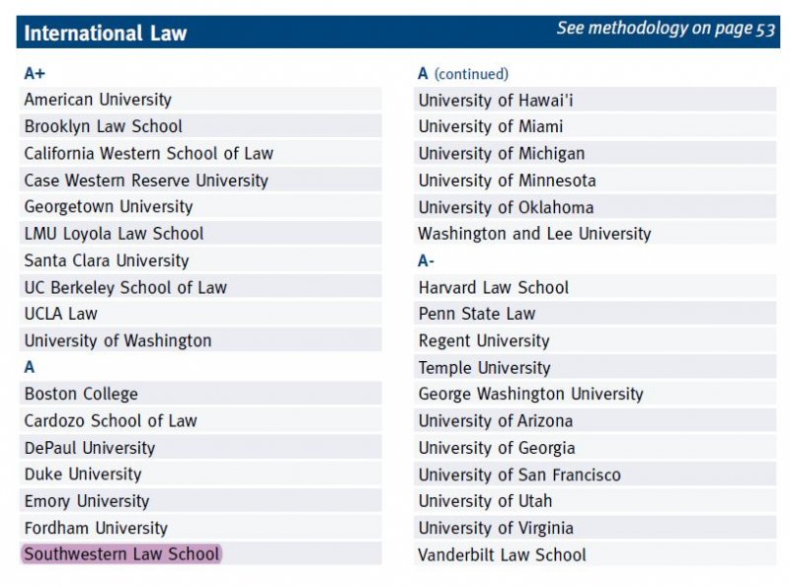Select the American University row
Screen dimensions: 790x586
98,100
